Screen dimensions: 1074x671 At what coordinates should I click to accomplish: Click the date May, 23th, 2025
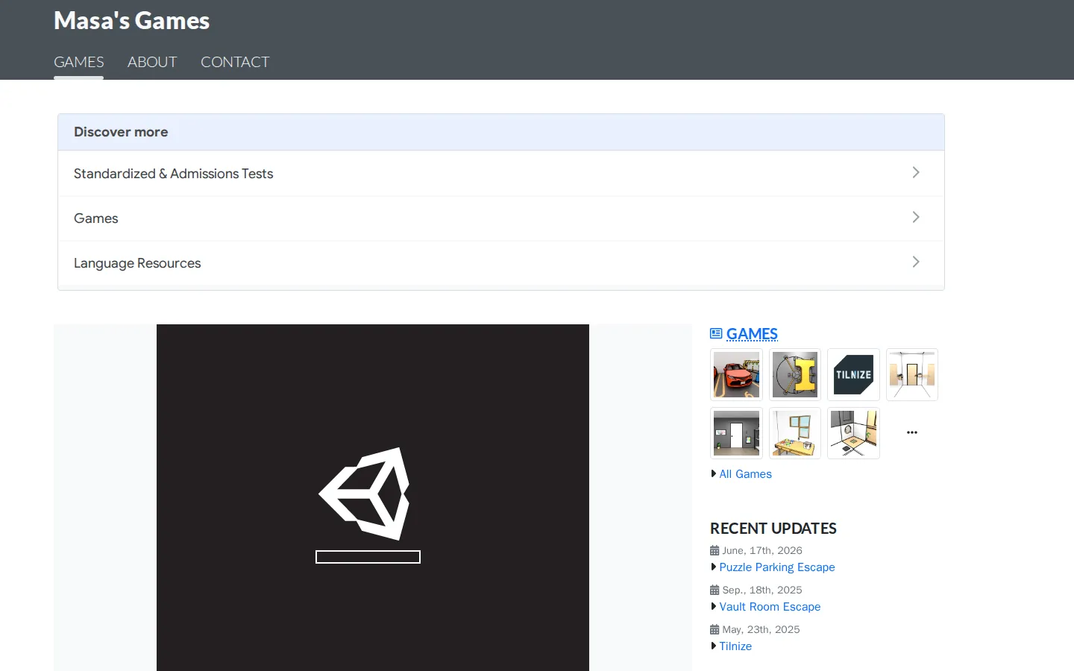point(761,630)
